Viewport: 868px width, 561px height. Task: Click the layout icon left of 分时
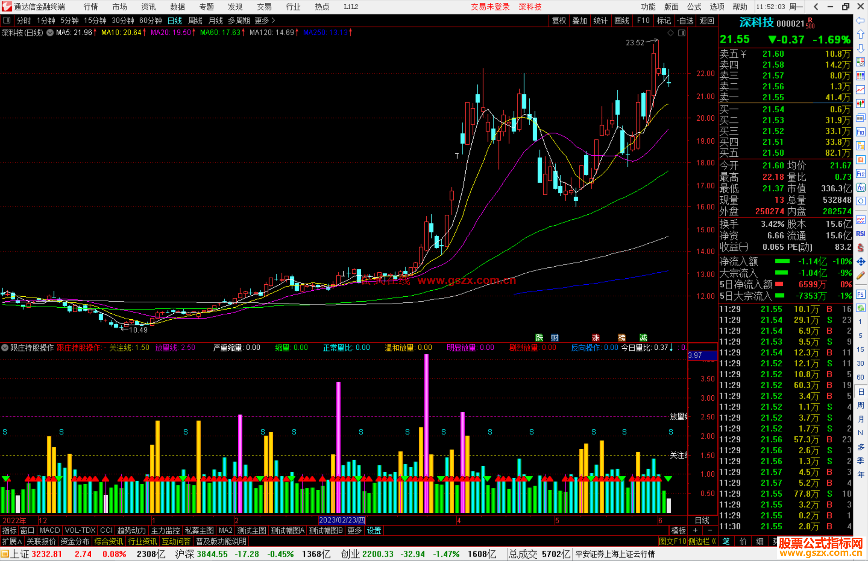[7, 21]
